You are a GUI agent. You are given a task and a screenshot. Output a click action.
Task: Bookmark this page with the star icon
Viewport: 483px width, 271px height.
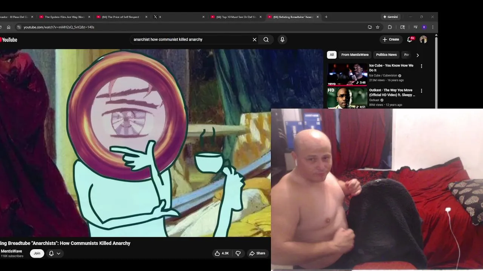coord(378,27)
